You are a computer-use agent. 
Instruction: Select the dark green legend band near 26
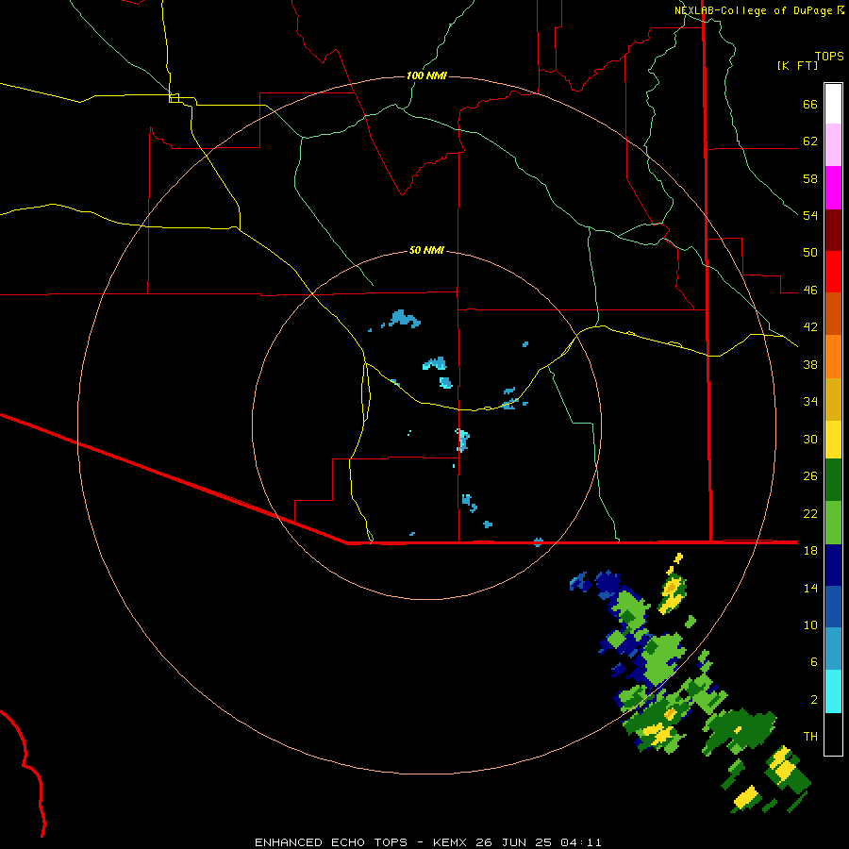click(833, 480)
